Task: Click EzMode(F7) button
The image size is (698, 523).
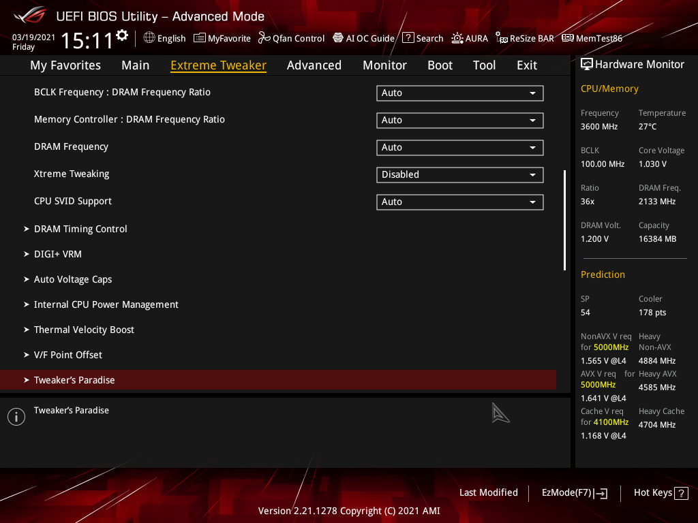Action: pyautogui.click(x=574, y=493)
